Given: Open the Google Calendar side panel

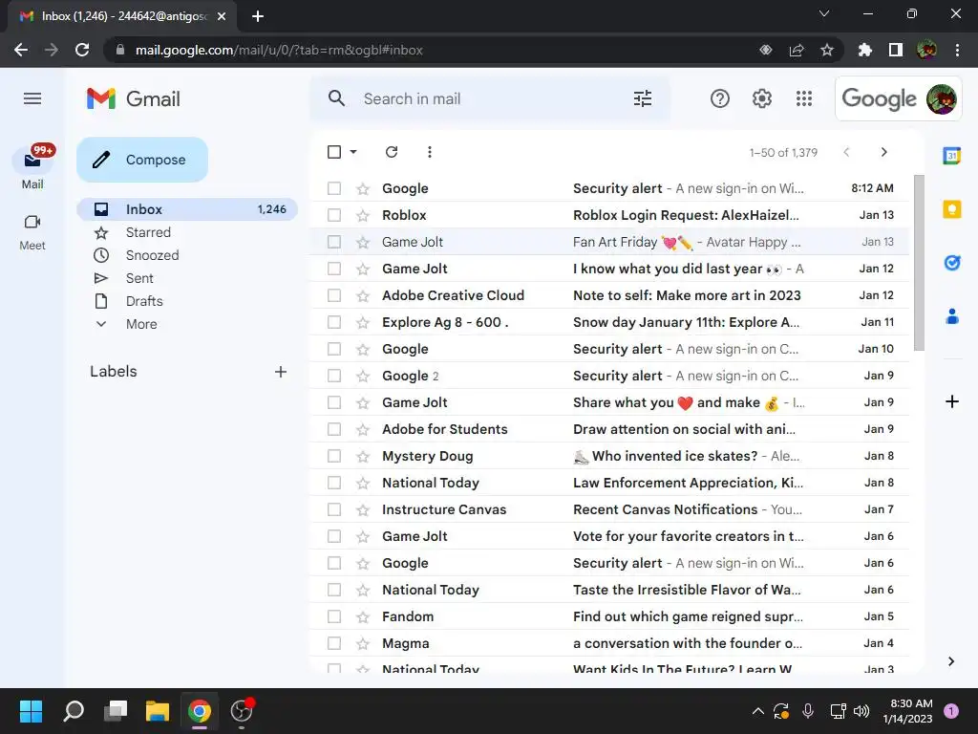Looking at the screenshot, I should click(x=952, y=156).
